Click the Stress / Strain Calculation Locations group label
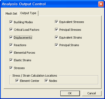Viewport: 105px width, 99px height. pyautogui.click(x=35, y=76)
